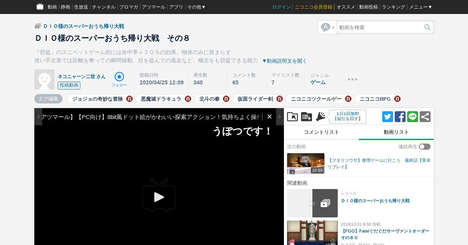Click the pop-out player window icon
This screenshot has width=468, height=245.
(292, 117)
